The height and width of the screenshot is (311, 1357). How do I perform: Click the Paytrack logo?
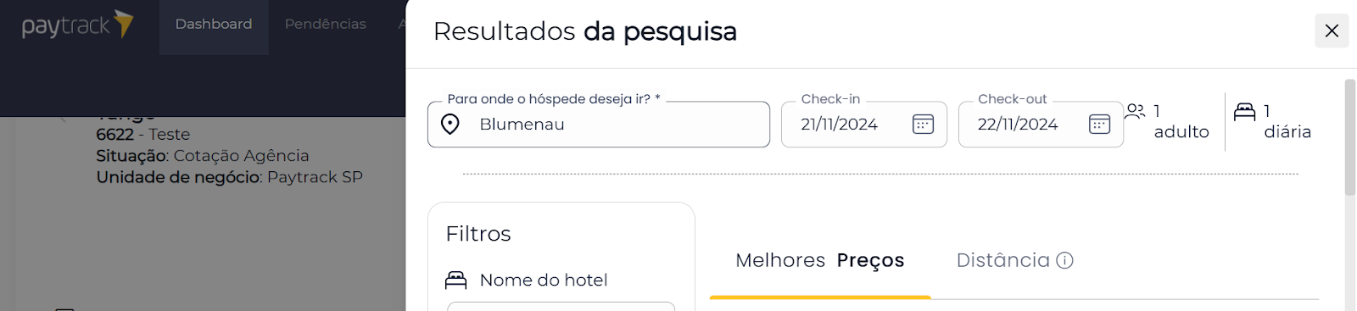click(x=78, y=25)
